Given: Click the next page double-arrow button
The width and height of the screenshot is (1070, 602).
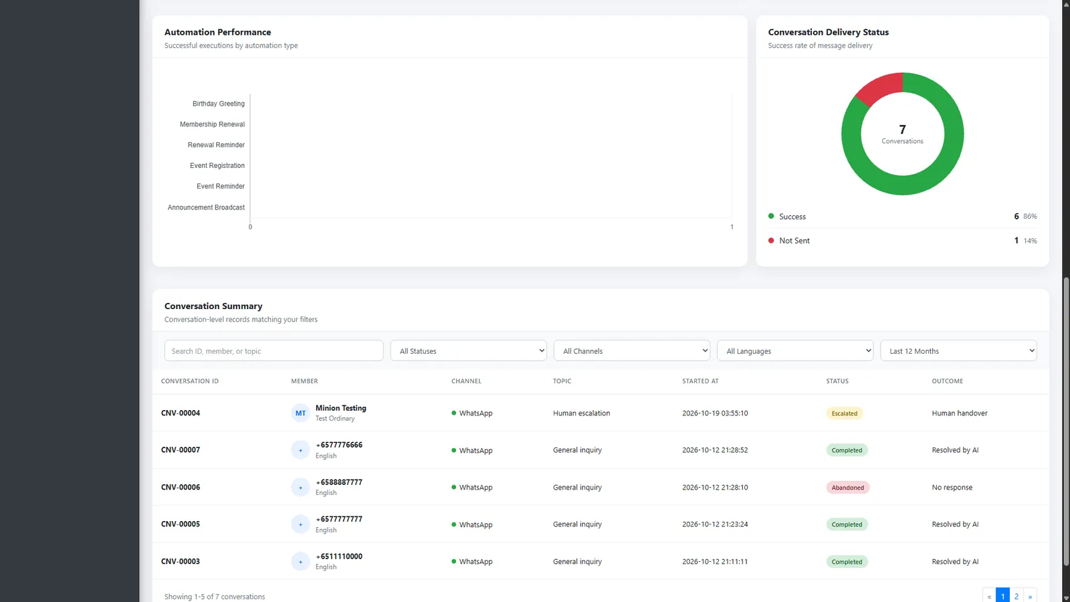Looking at the screenshot, I should coord(1030,596).
